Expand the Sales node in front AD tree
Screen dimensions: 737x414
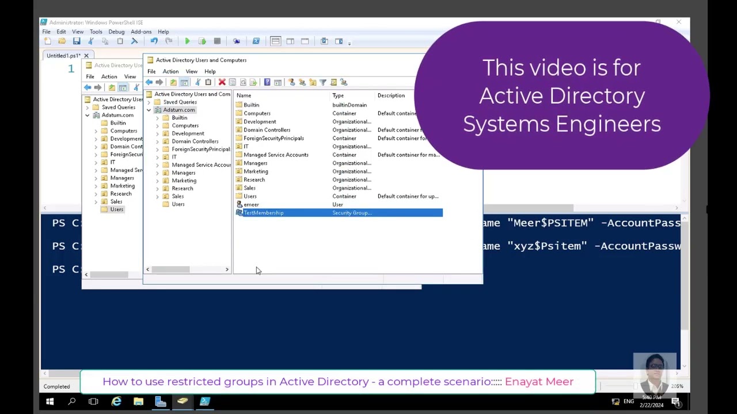click(158, 196)
